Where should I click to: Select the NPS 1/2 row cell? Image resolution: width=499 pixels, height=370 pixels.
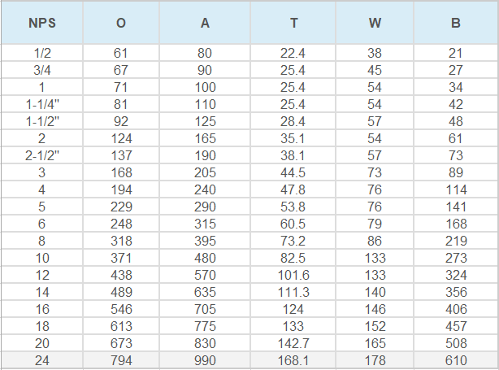(x=41, y=53)
